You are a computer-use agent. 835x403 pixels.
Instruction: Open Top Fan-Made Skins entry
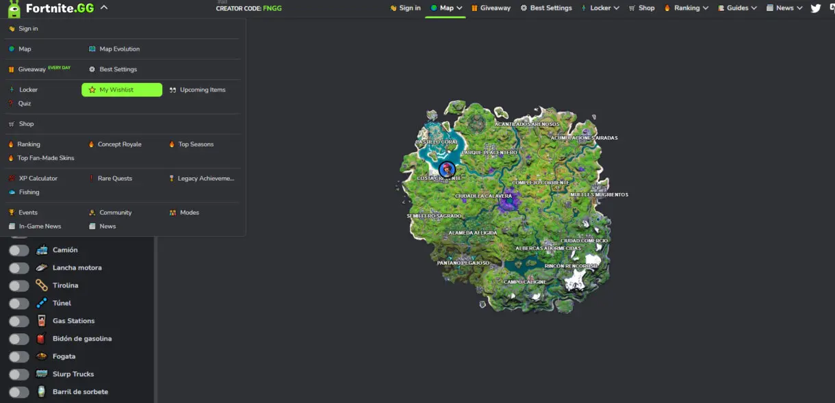point(41,158)
